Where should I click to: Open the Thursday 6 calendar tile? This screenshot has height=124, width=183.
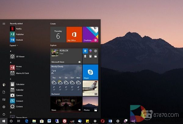point(58,35)
